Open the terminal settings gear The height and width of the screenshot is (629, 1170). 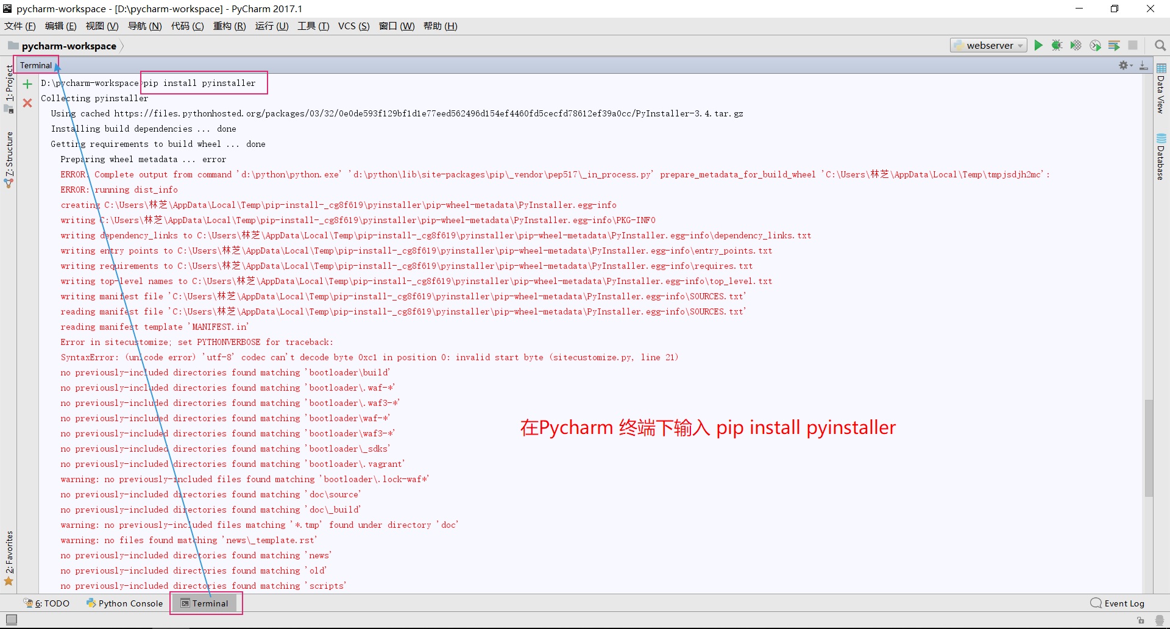click(x=1125, y=65)
